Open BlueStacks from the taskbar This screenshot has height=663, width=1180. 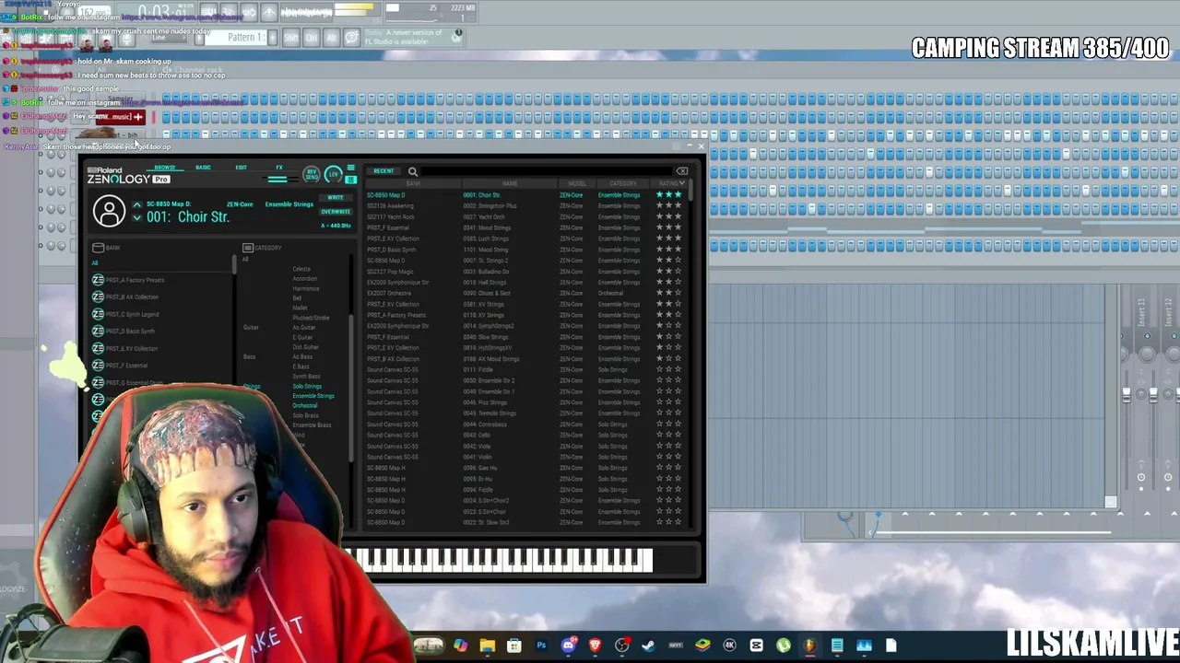(702, 646)
